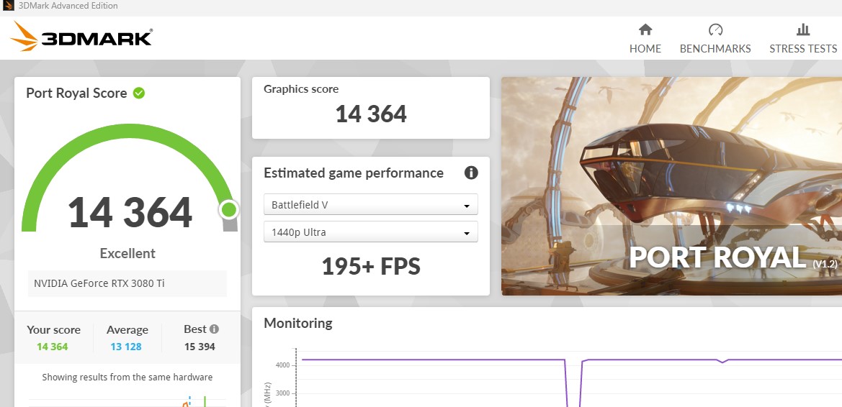Click the Best score value 15 394

[x=200, y=347]
